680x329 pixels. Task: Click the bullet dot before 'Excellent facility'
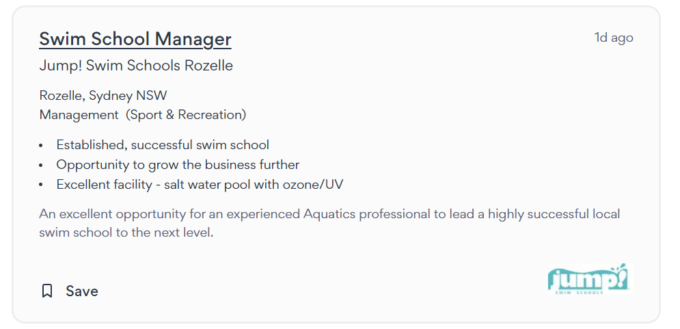tap(41, 185)
